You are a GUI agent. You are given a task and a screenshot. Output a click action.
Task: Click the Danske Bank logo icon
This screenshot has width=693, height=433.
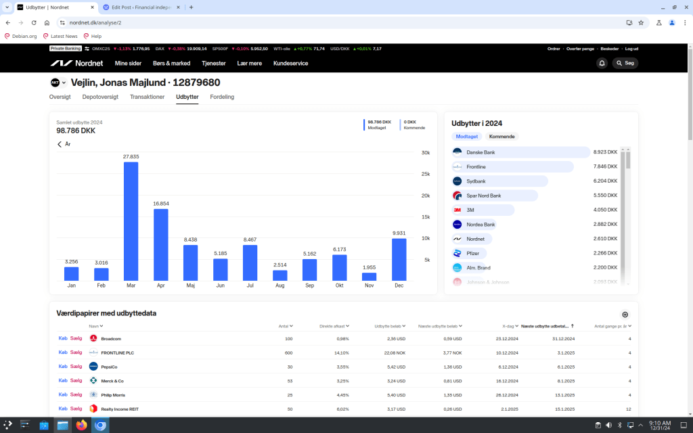457,152
